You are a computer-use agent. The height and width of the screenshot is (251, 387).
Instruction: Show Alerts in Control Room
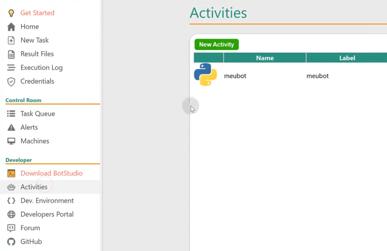pos(29,127)
